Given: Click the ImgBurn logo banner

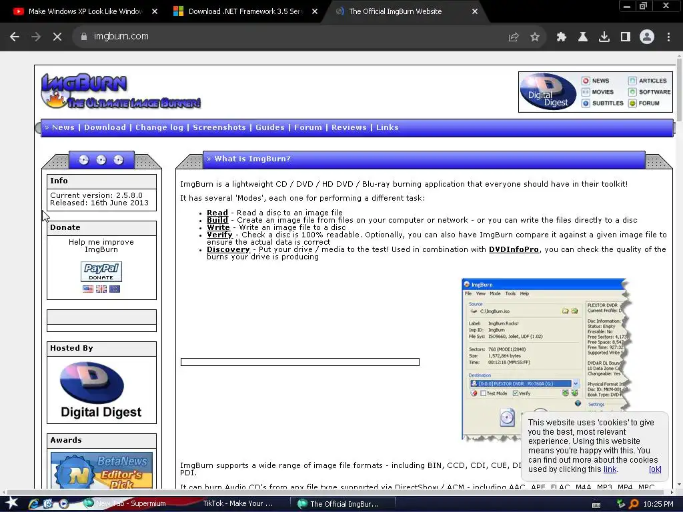Looking at the screenshot, I should (x=121, y=91).
